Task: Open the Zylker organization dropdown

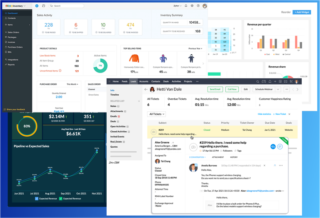Action: click(x=177, y=6)
